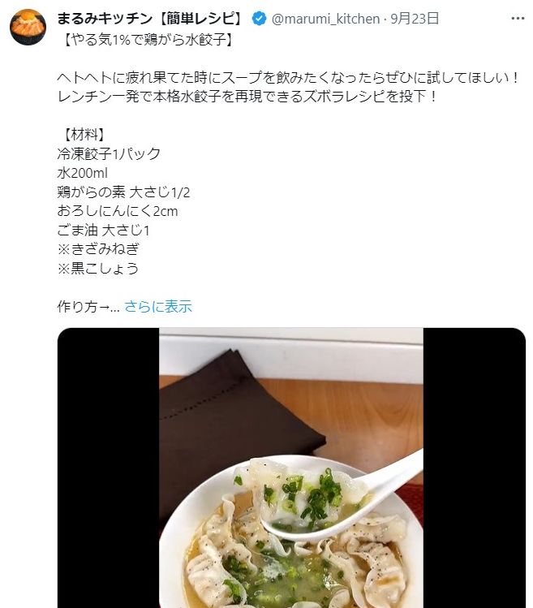The image size is (533, 608).
Task: Expand the post with さらに表示
Action: [158, 307]
